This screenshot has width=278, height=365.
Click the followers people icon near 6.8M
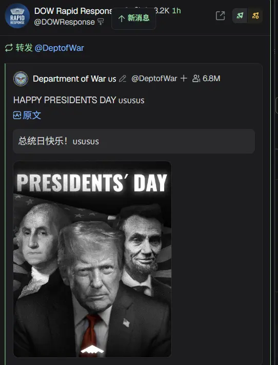tap(196, 79)
